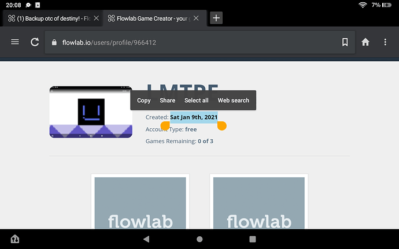Tap the chat notification icon in status bar
This screenshot has width=399, height=249.
(x=28, y=5)
